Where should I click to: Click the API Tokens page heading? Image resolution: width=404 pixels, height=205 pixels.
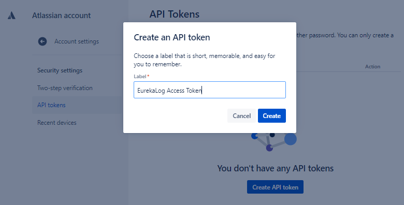pyautogui.click(x=175, y=14)
